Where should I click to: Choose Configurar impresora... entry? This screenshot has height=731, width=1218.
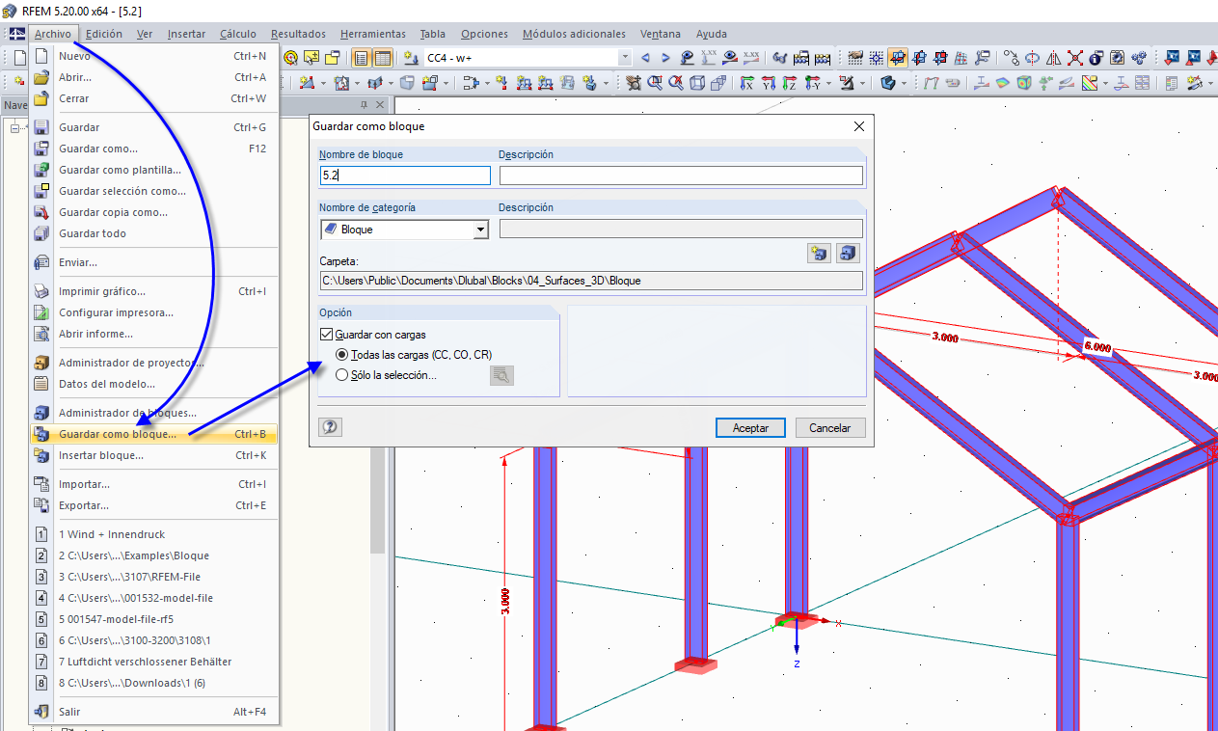[154, 312]
